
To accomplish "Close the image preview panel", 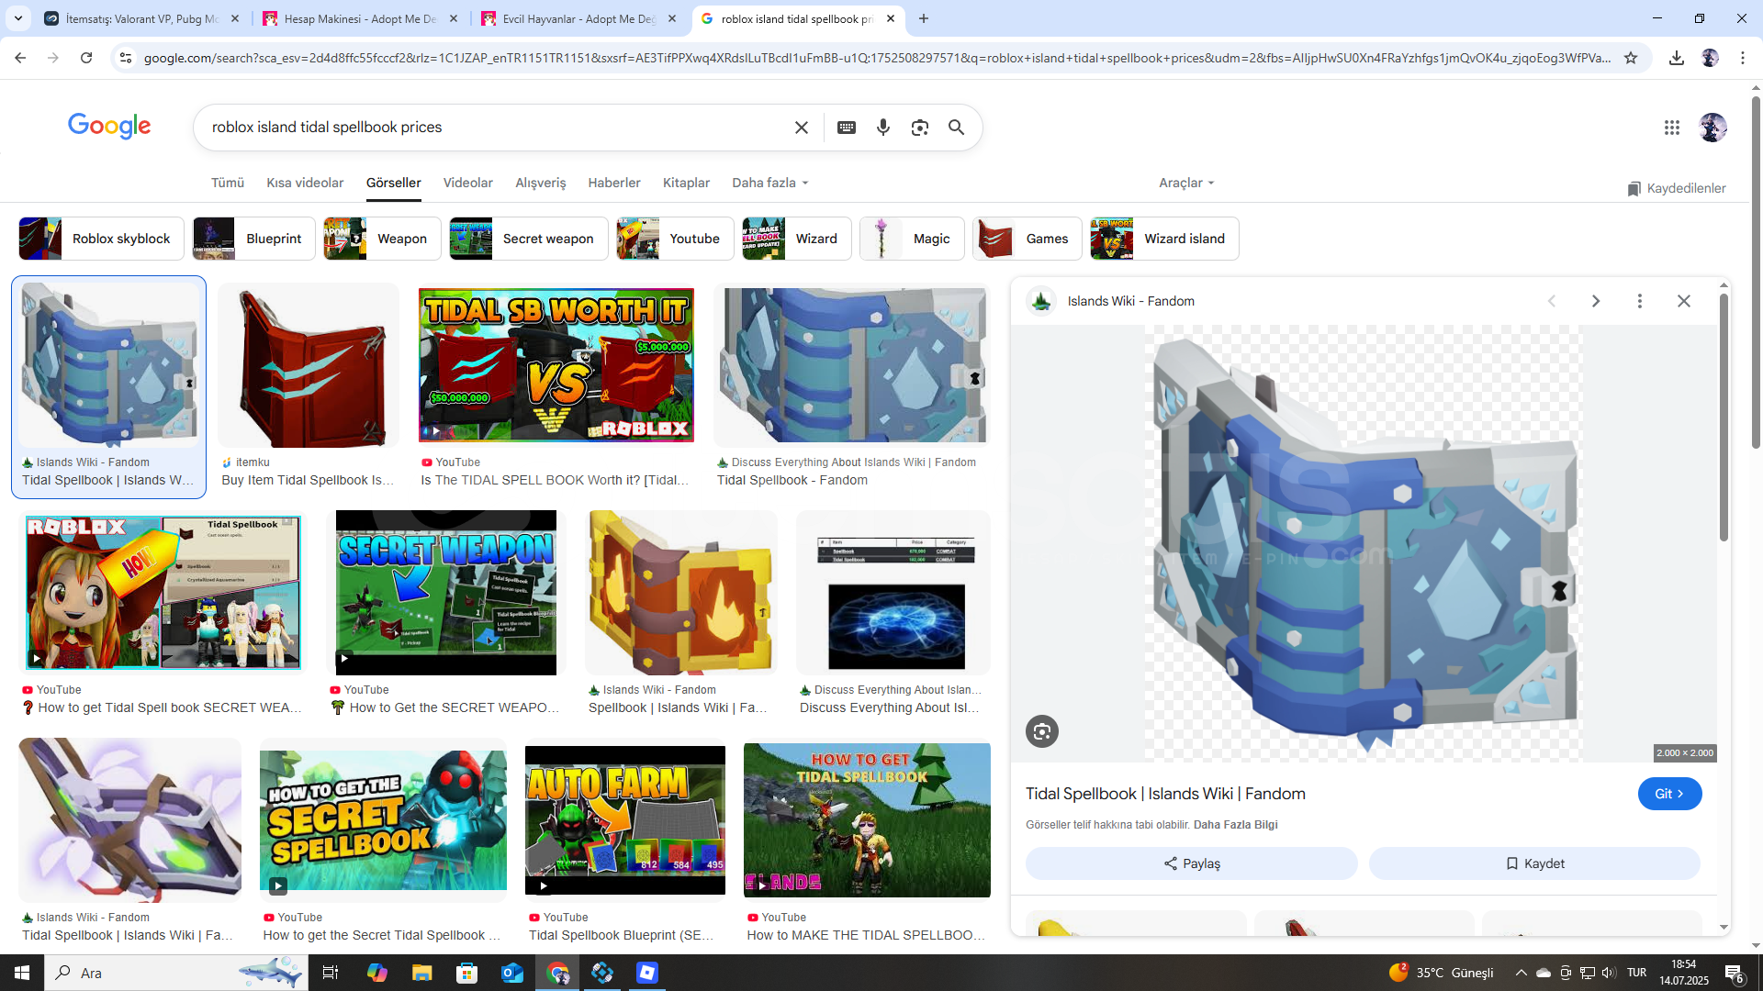I will (x=1684, y=301).
